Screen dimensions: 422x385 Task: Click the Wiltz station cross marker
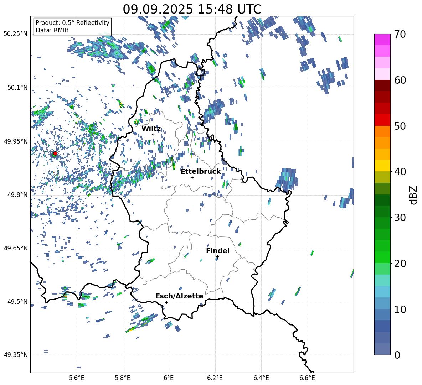[x=153, y=135]
